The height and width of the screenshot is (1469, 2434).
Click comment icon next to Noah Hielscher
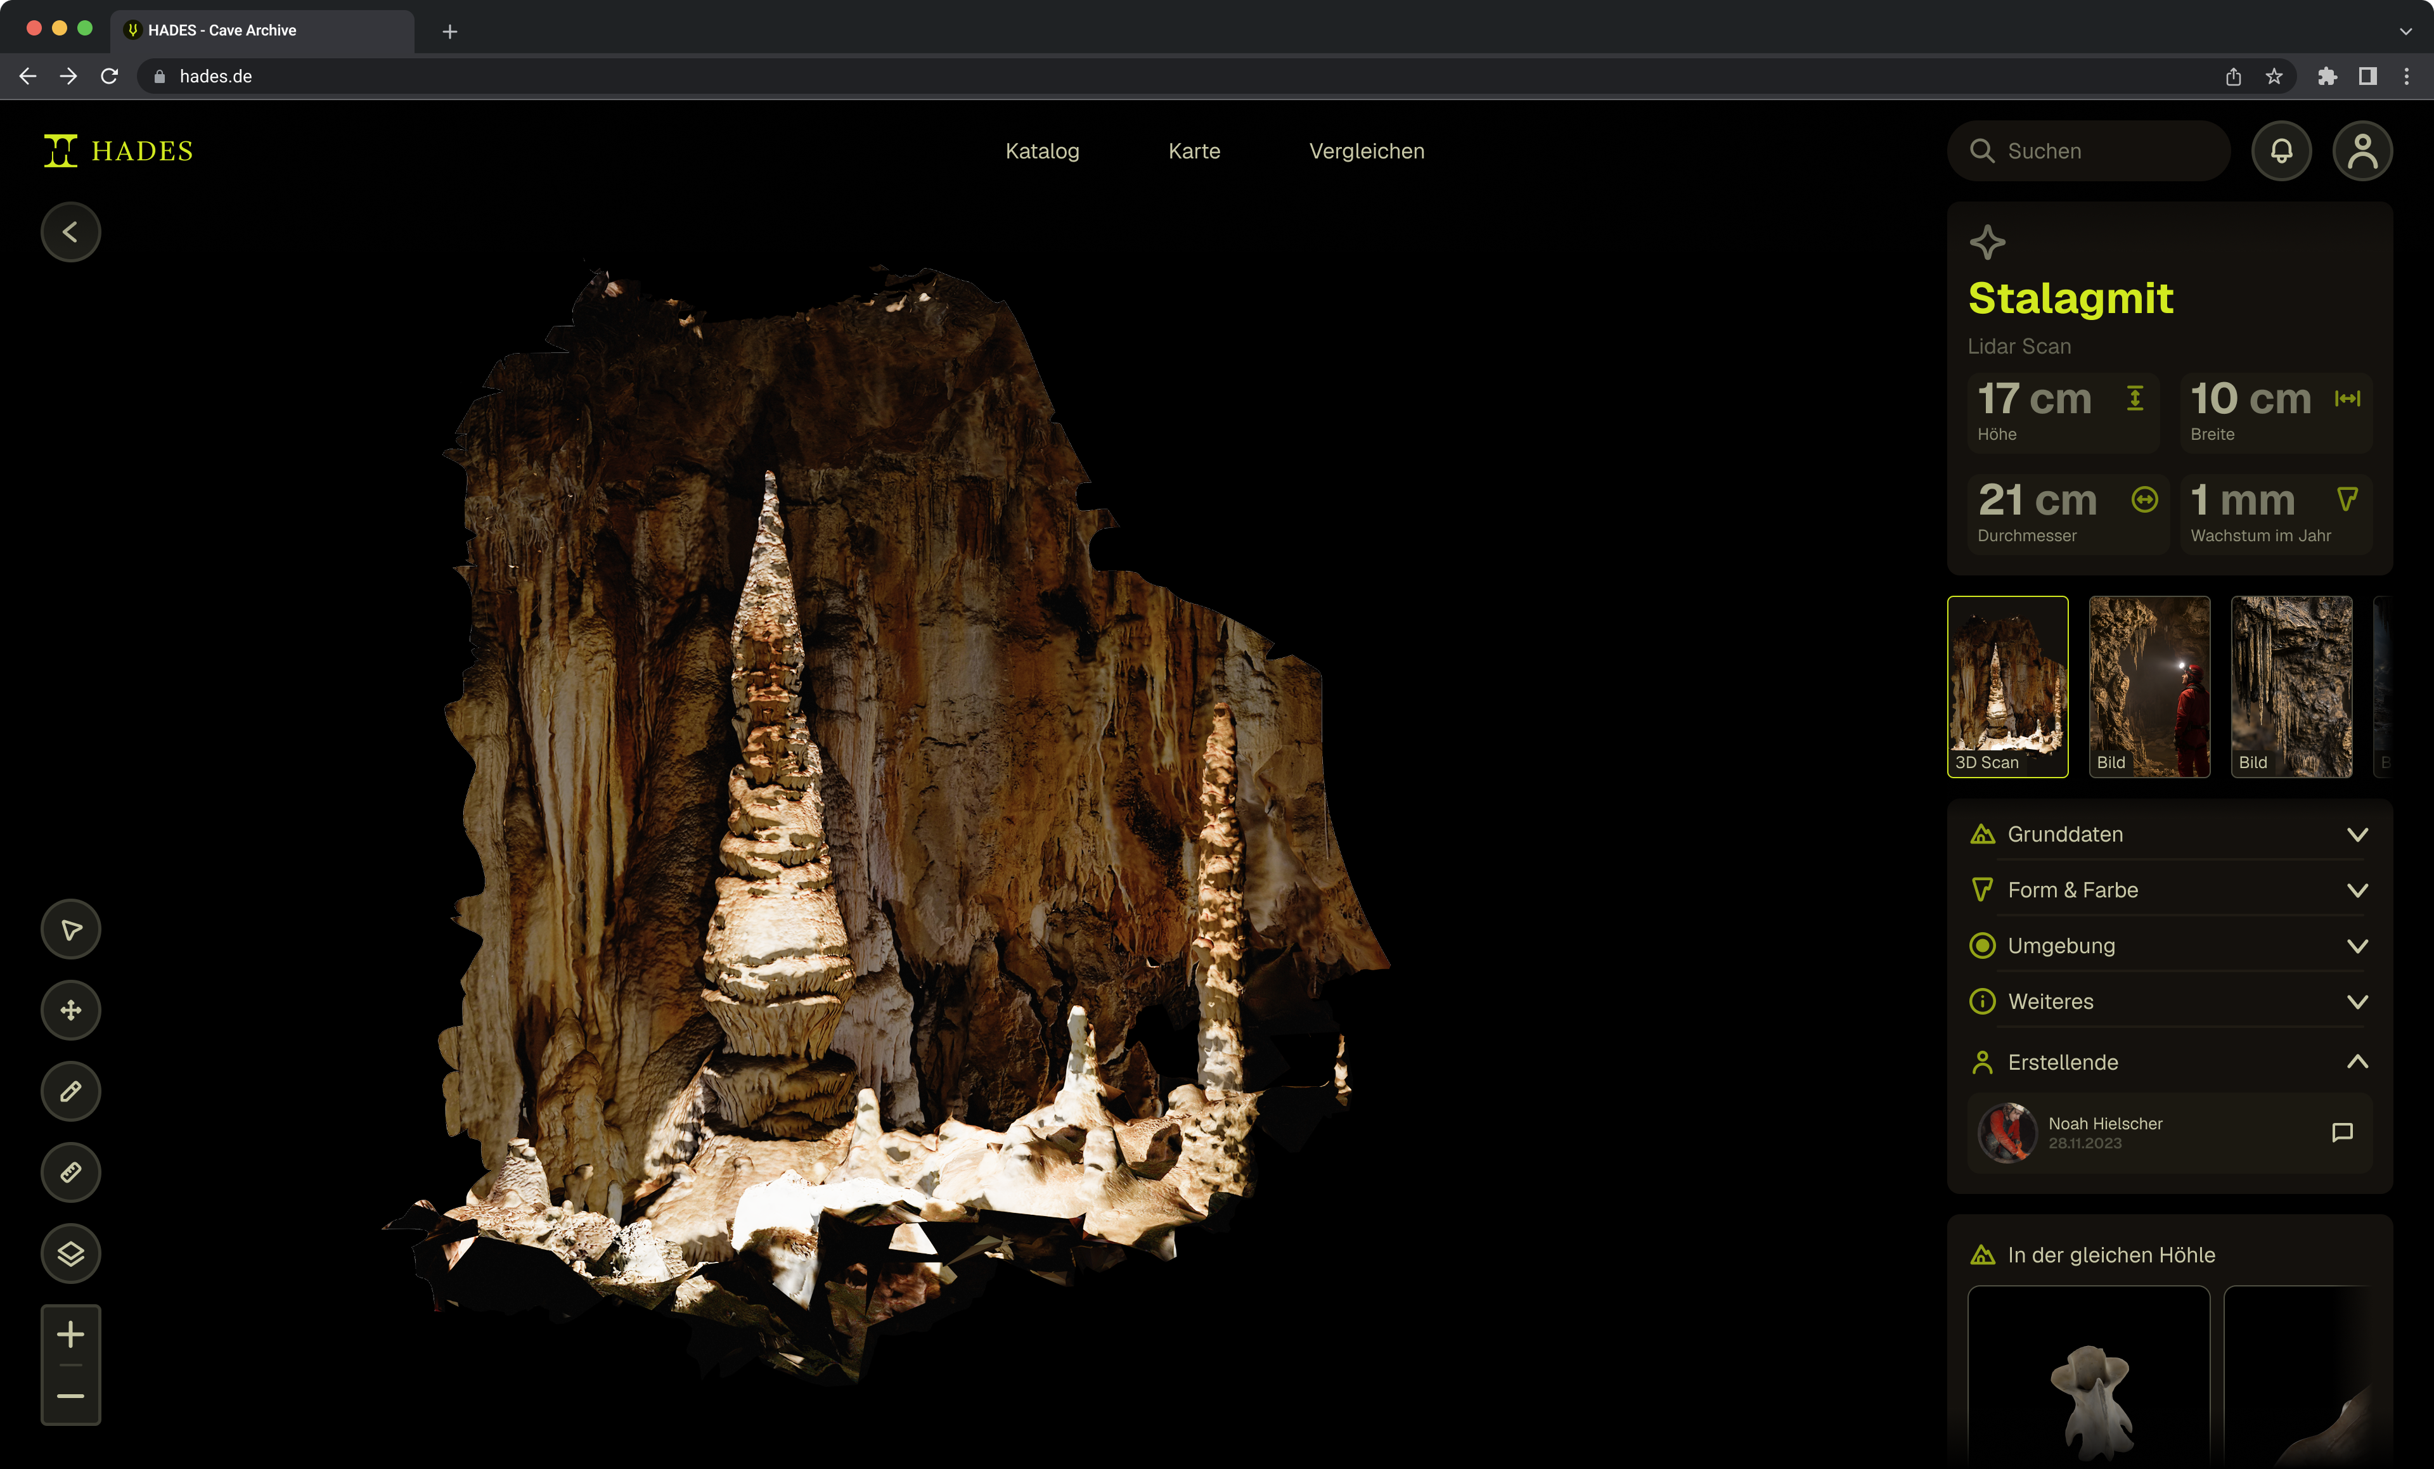(x=2341, y=1132)
